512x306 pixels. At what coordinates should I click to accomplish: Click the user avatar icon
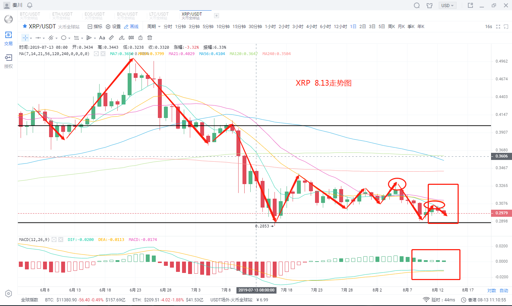click(x=7, y=5)
